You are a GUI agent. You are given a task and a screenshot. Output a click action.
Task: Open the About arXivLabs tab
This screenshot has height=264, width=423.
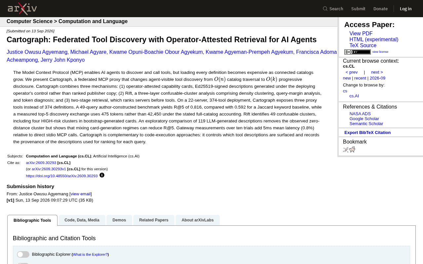[198, 220]
